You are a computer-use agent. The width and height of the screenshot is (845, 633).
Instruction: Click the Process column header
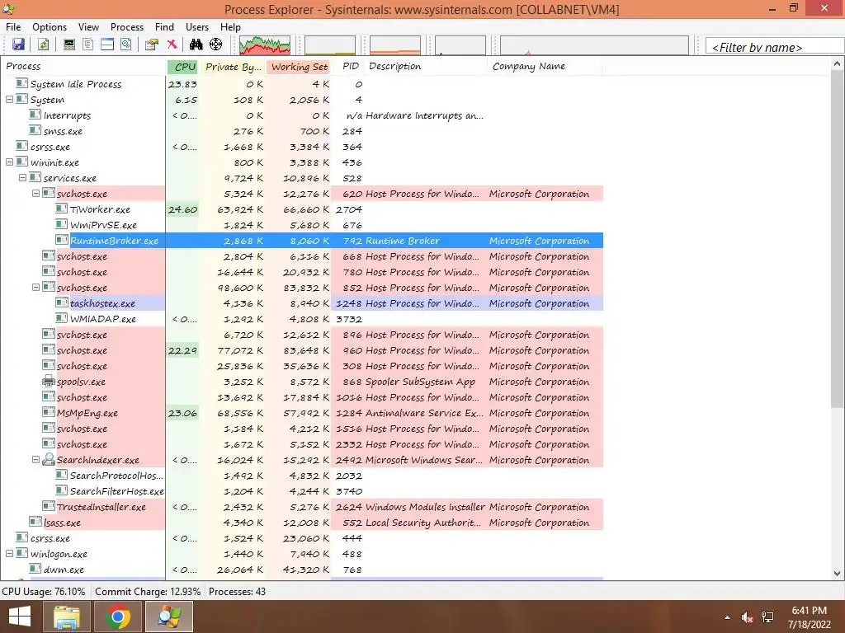pos(83,66)
